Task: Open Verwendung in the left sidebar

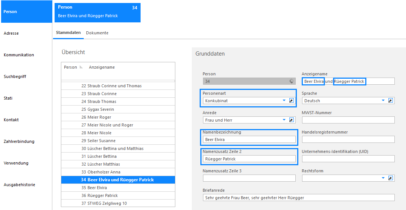Action: 16,163
